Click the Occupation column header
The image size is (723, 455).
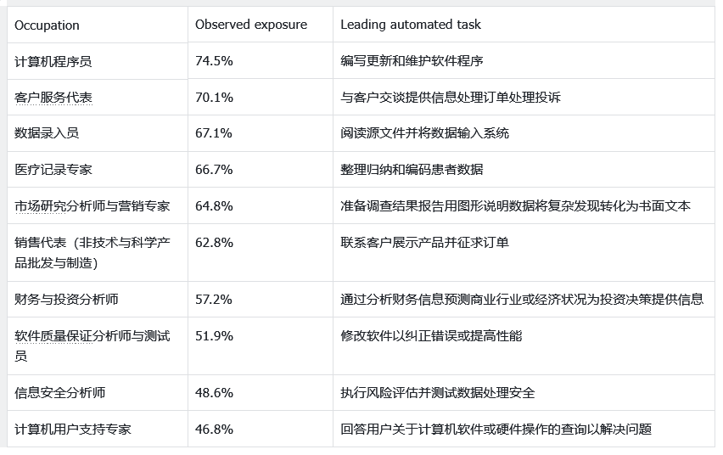[47, 25]
